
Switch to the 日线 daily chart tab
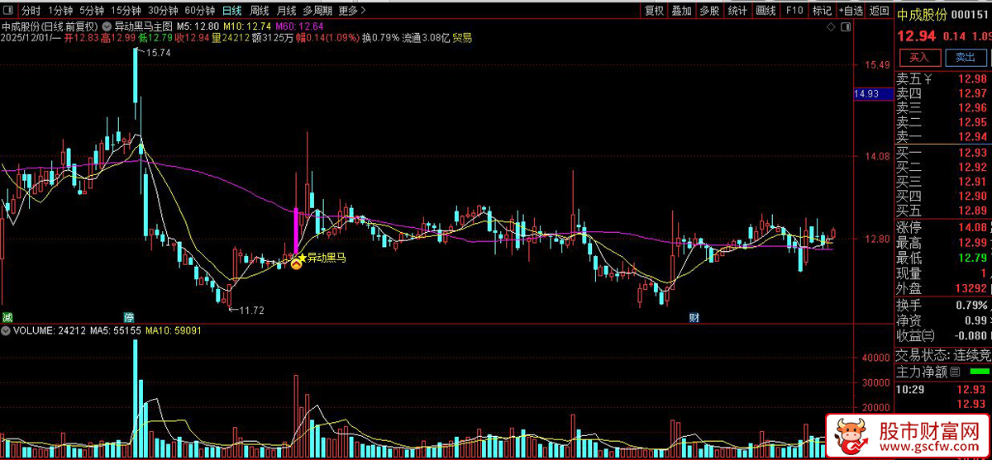click(x=232, y=11)
